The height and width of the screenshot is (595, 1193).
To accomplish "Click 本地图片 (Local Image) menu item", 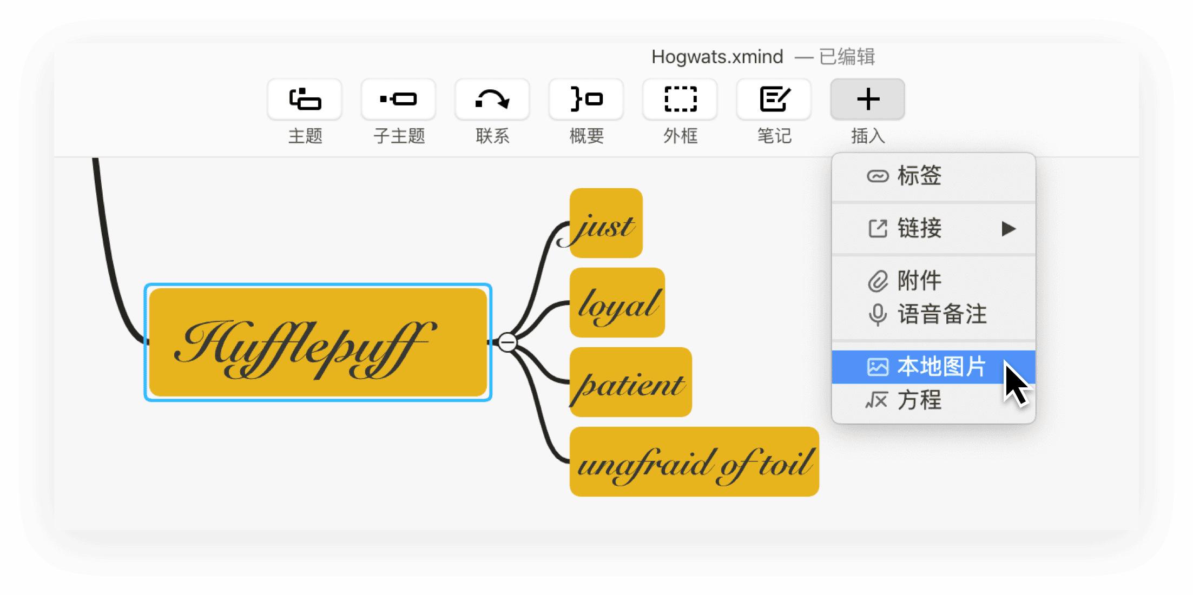I will pos(940,367).
